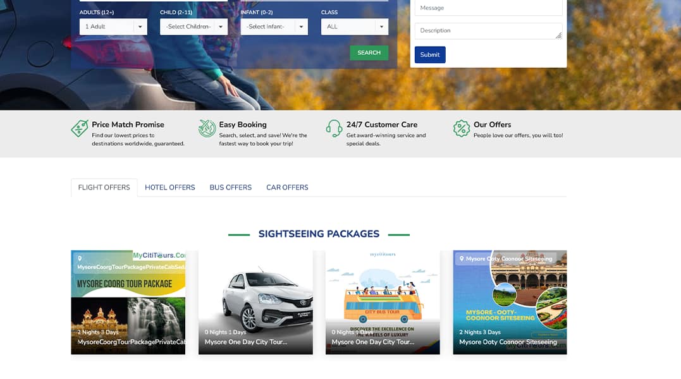The width and height of the screenshot is (681, 379).
Task: Submit the enquiry form
Action: 430,54
